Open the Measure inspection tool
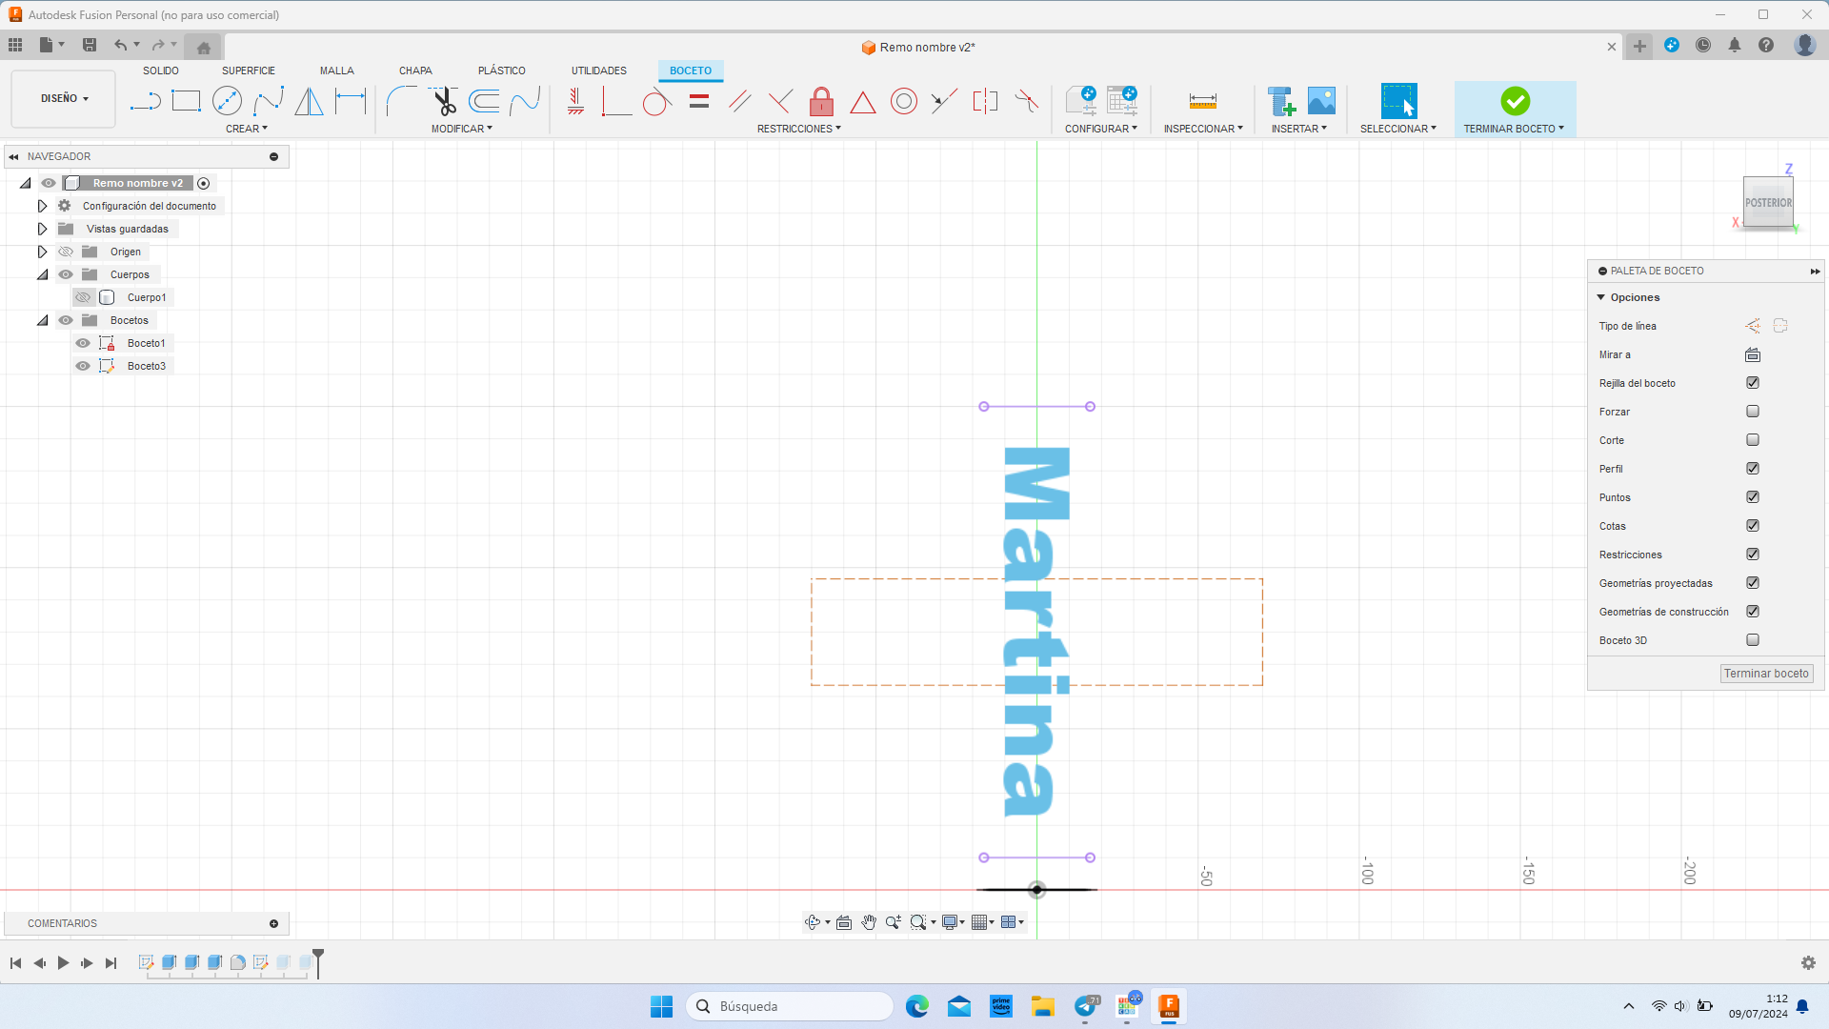This screenshot has height=1029, width=1829. [1202, 101]
